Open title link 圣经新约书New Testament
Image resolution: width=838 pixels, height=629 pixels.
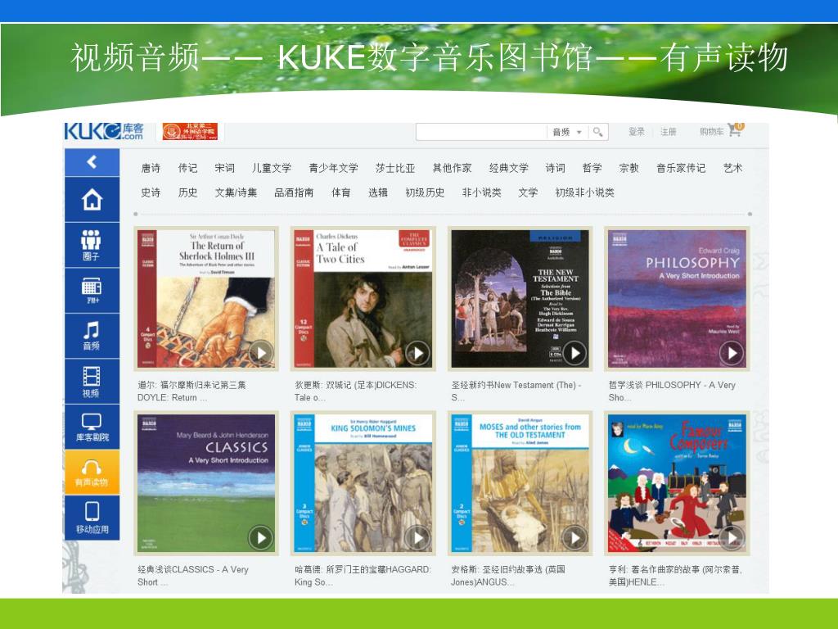pyautogui.click(x=516, y=391)
